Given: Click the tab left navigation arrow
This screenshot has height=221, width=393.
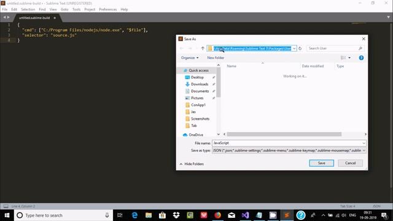Looking at the screenshot, I should 4,17.
